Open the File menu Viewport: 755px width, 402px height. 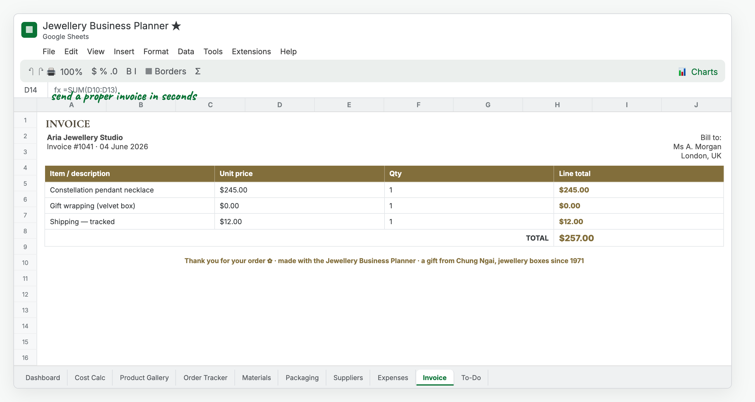click(49, 51)
